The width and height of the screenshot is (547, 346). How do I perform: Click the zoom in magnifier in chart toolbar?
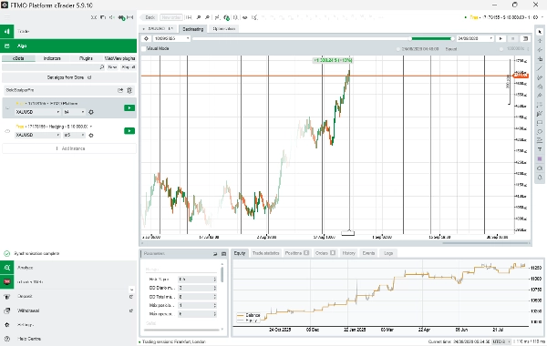pyautogui.click(x=199, y=17)
